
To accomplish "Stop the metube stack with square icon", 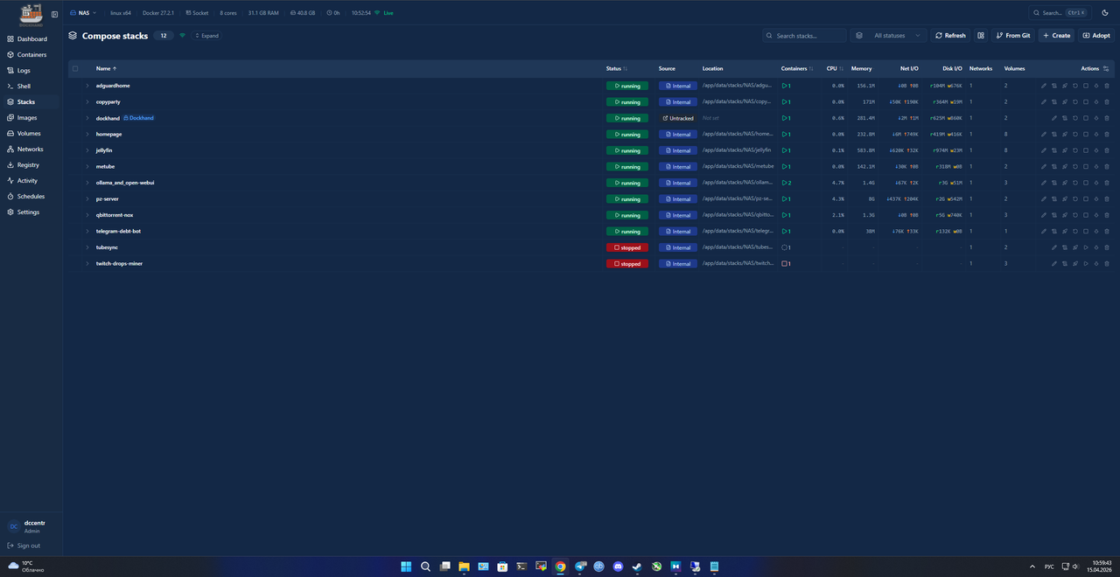I will [x=1086, y=166].
